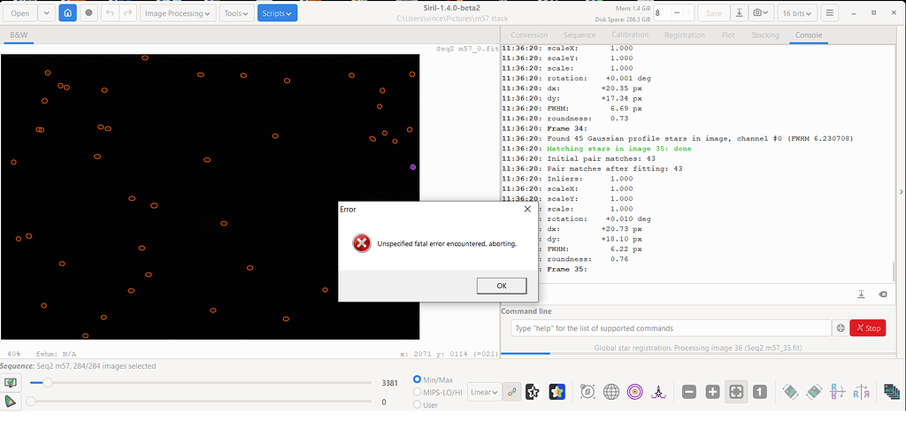Open the astrometry spiral icon
This screenshot has width=906, height=429.
click(x=587, y=392)
